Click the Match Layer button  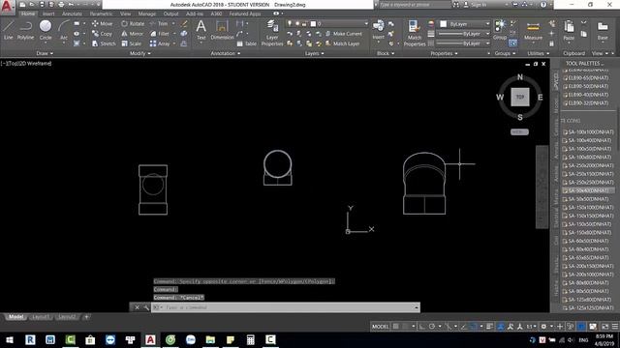coord(342,43)
